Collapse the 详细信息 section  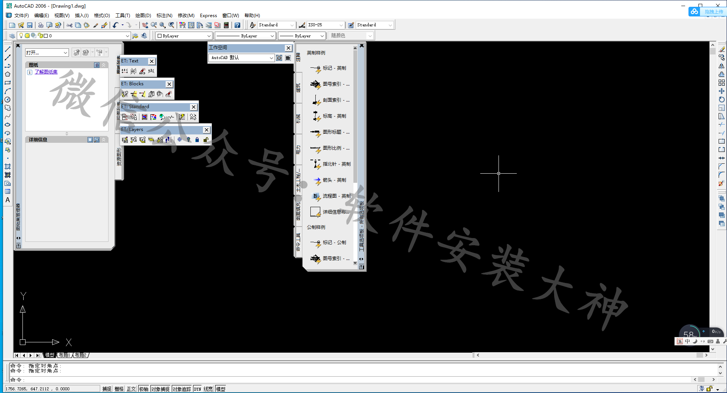coord(103,140)
